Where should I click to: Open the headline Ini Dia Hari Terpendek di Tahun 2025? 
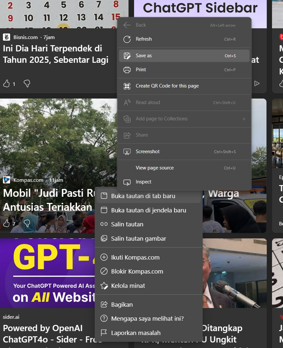tap(56, 54)
